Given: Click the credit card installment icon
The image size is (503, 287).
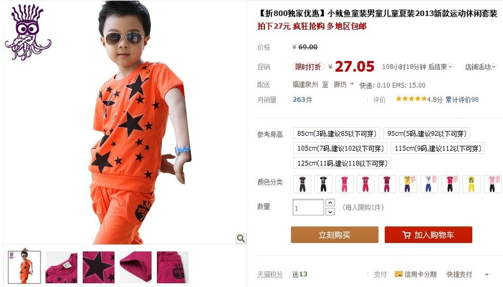Looking at the screenshot, I should pos(399,274).
